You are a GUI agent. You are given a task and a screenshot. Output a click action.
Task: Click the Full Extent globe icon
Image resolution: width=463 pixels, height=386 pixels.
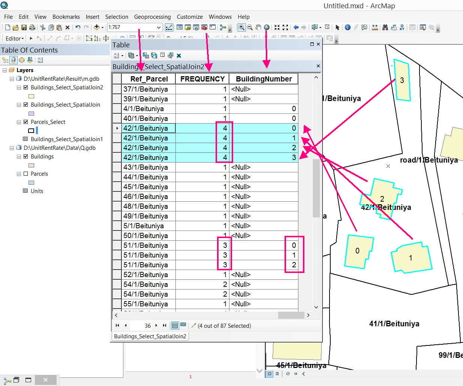pos(267,27)
